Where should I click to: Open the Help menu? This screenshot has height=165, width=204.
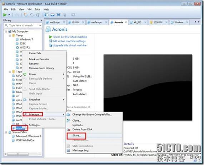click(46, 9)
